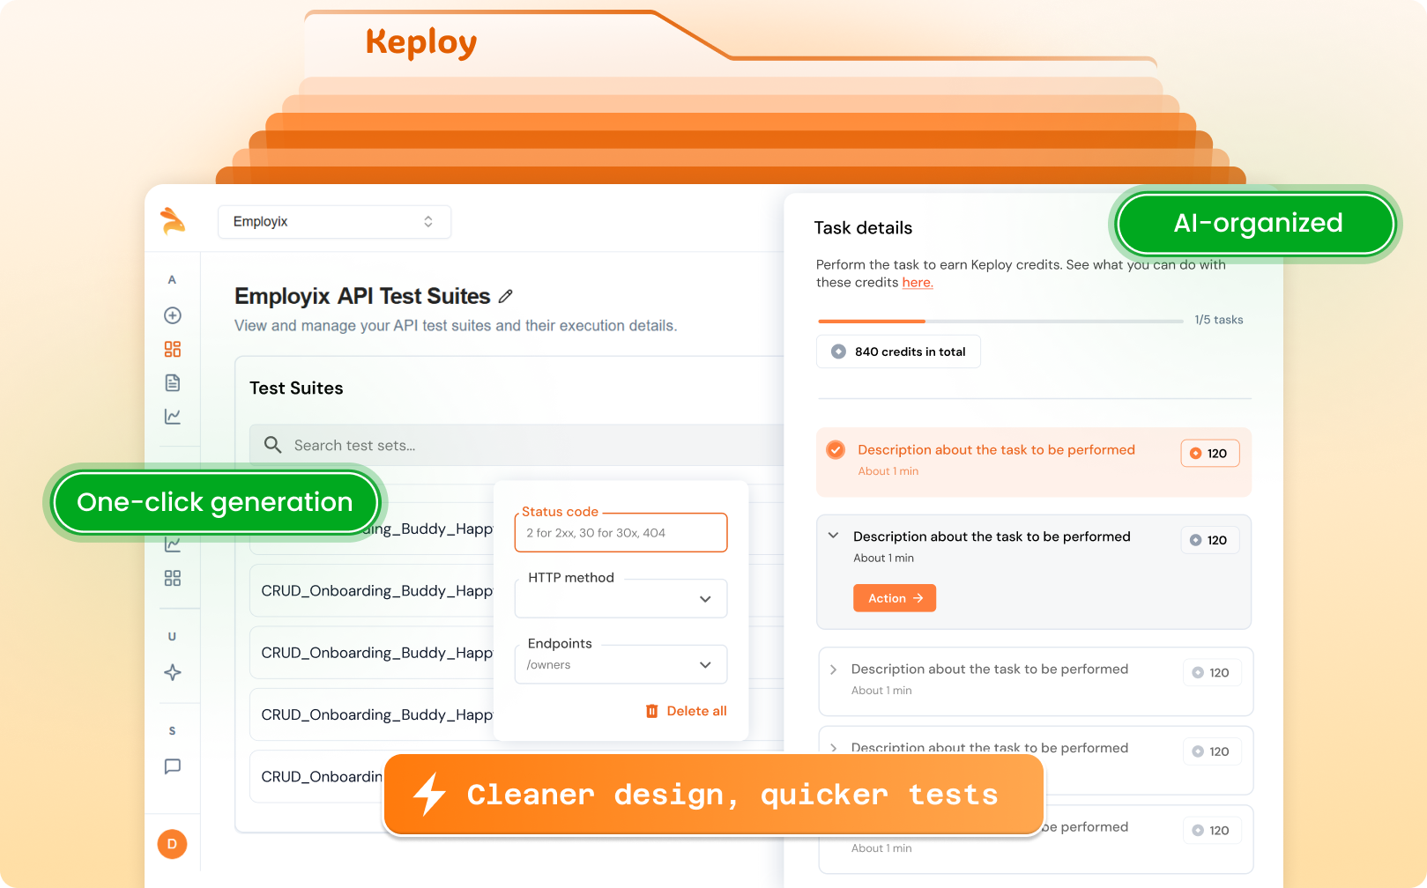Click the orange D user avatar

[172, 844]
